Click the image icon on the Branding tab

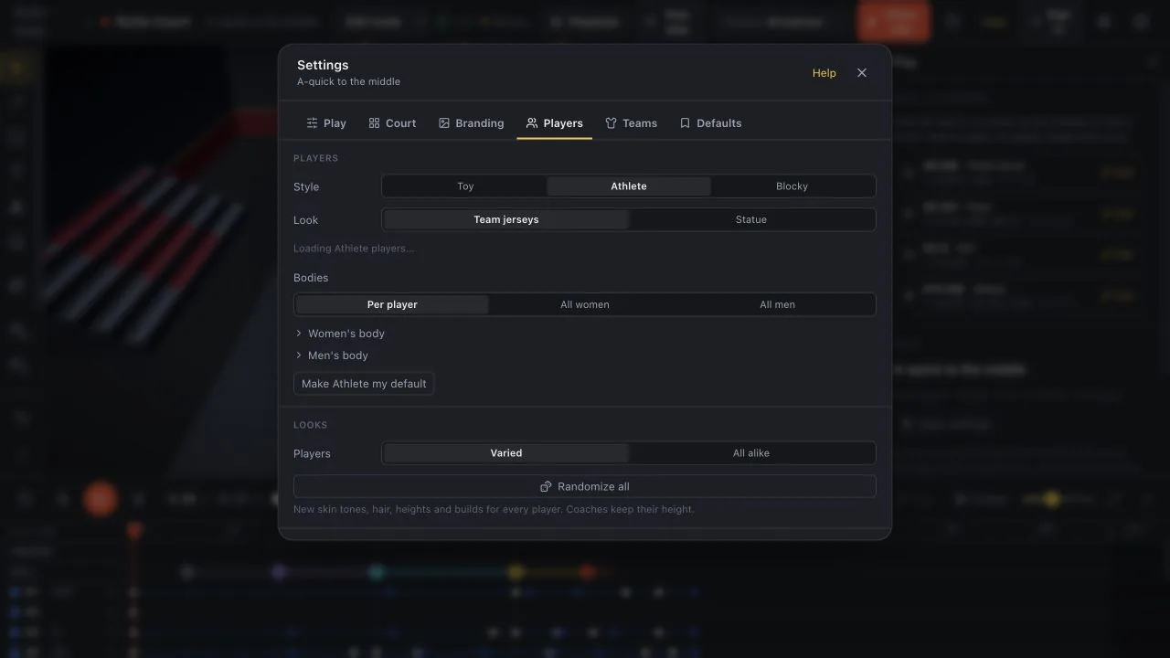(x=443, y=123)
